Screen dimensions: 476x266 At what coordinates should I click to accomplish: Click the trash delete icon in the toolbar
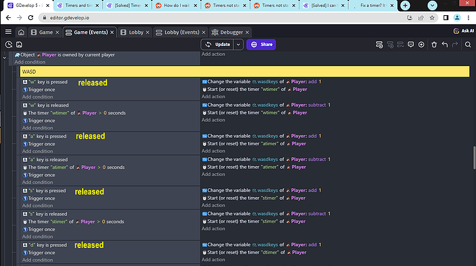coord(434,45)
